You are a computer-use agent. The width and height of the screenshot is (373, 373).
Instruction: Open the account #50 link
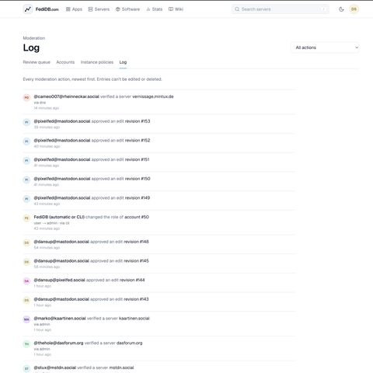pos(137,217)
